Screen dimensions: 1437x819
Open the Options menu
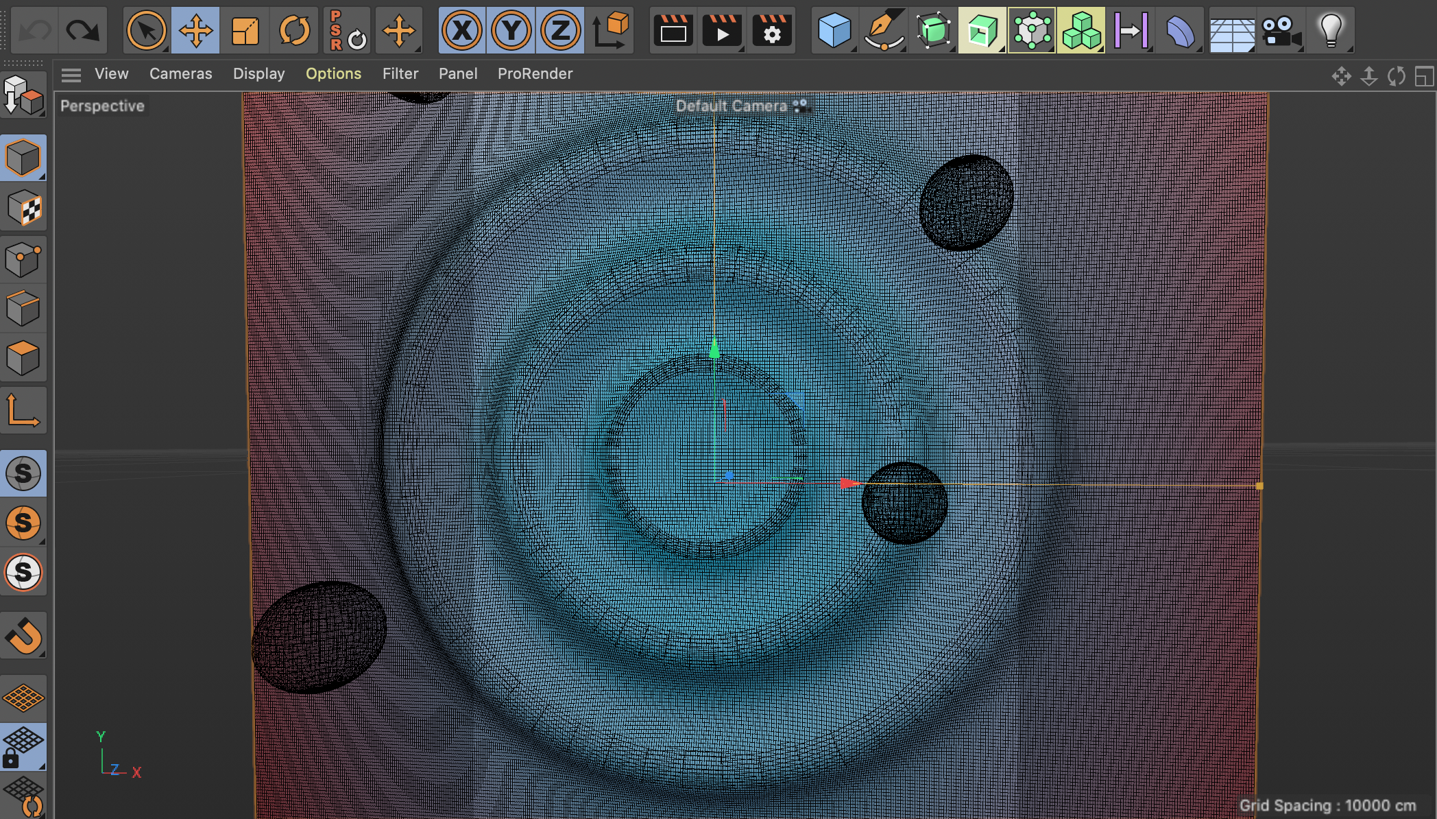[333, 74]
